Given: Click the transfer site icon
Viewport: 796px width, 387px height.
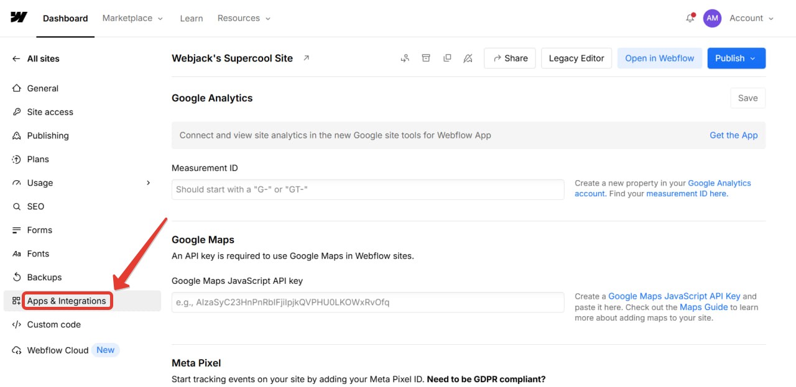Looking at the screenshot, I should tap(405, 58).
